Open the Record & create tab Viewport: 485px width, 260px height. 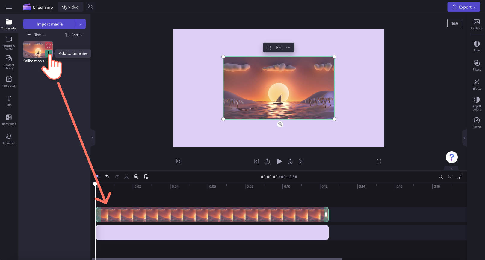point(9,43)
